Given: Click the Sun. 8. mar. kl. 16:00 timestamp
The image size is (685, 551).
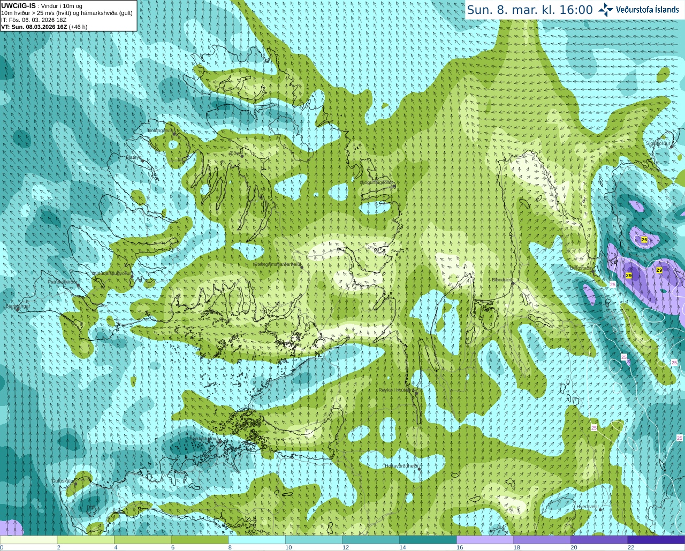Looking at the screenshot, I should [x=530, y=10].
